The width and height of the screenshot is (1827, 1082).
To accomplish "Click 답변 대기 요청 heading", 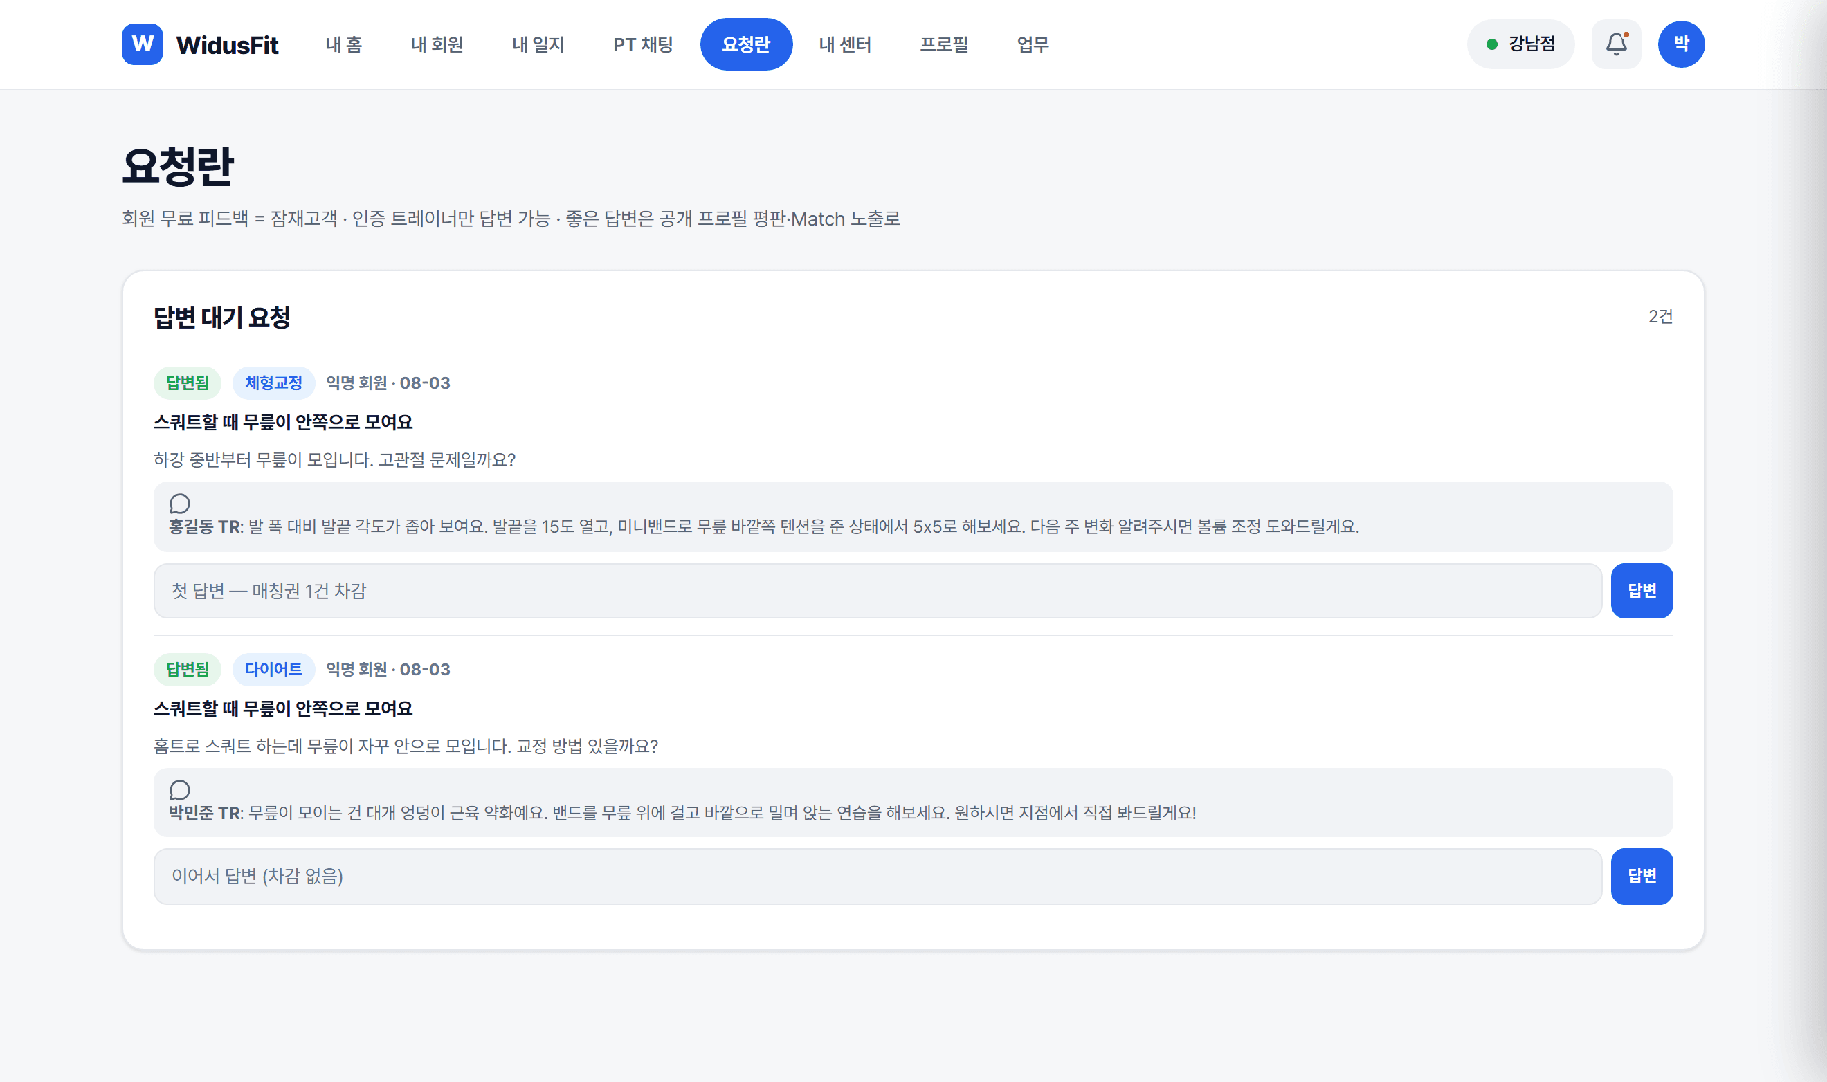I will [221, 317].
